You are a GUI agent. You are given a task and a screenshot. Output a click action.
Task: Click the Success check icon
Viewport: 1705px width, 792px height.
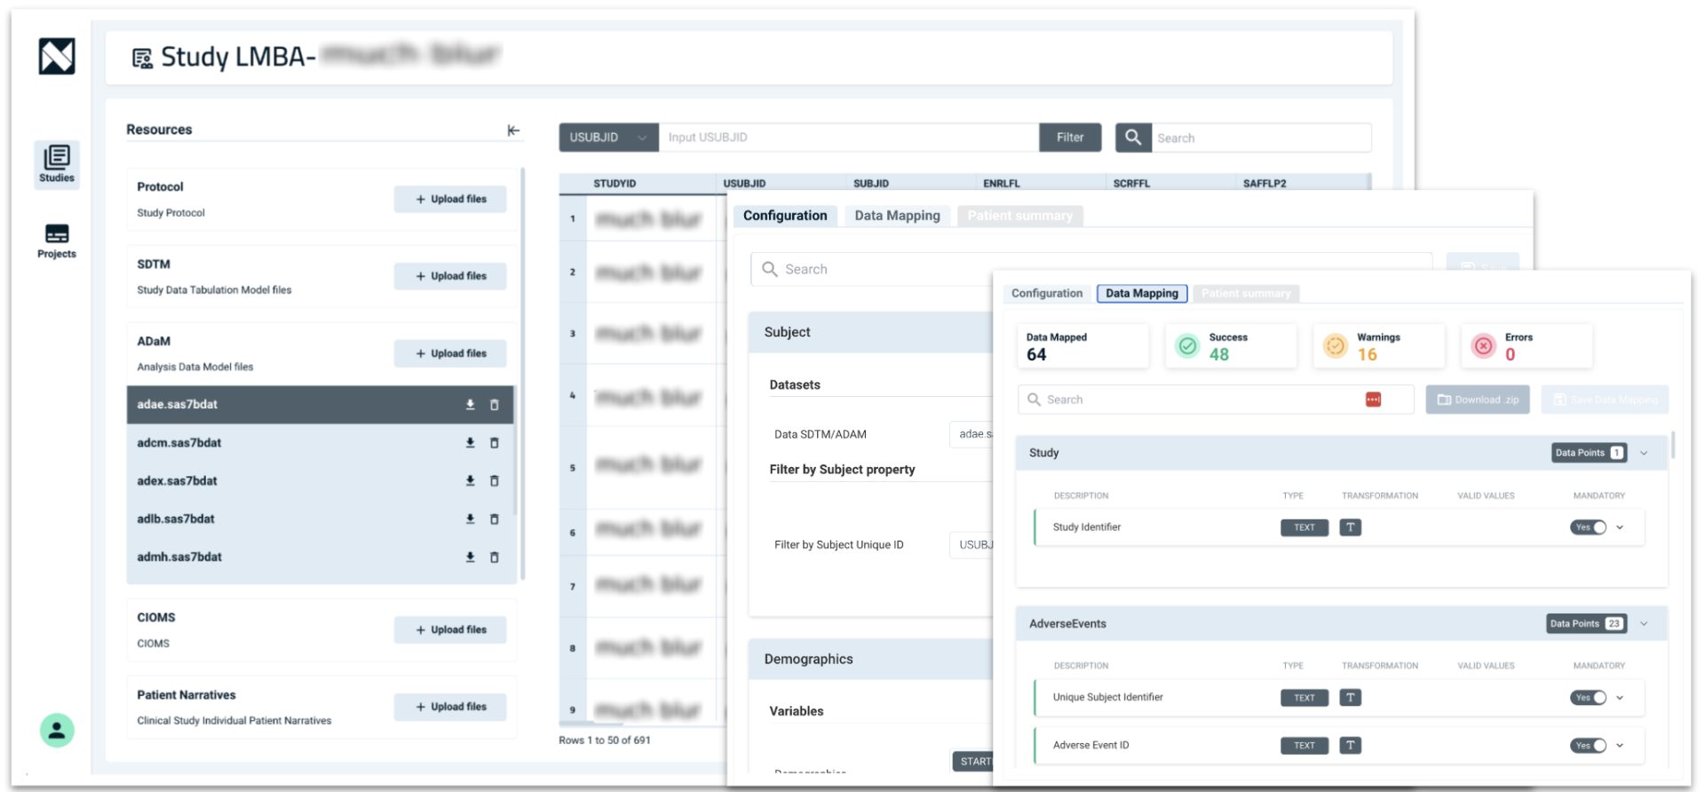1187,346
